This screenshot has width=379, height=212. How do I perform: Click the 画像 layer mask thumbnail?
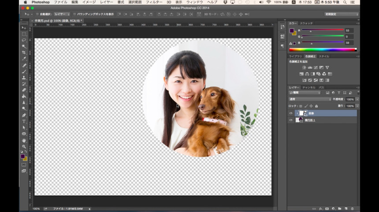pyautogui.click(x=302, y=113)
